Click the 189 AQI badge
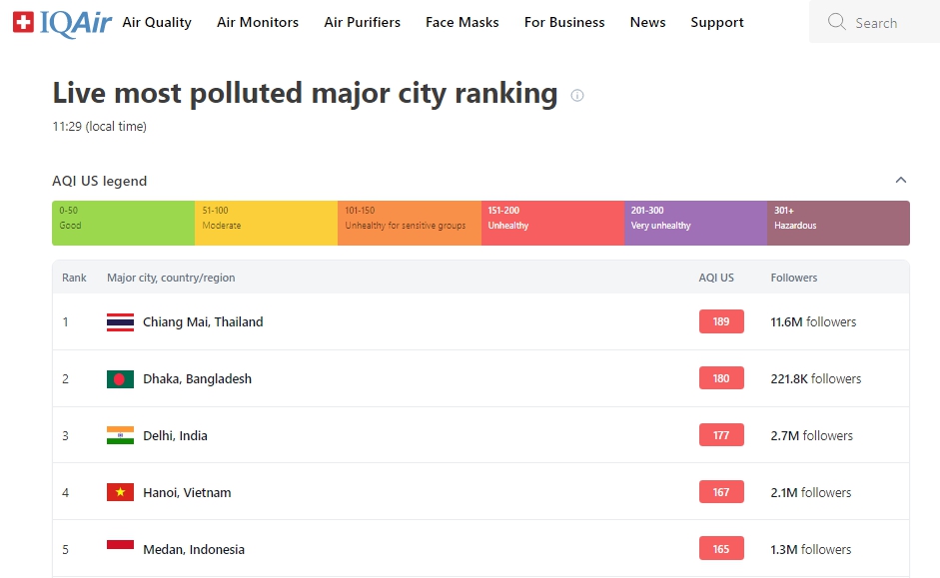 pos(721,321)
